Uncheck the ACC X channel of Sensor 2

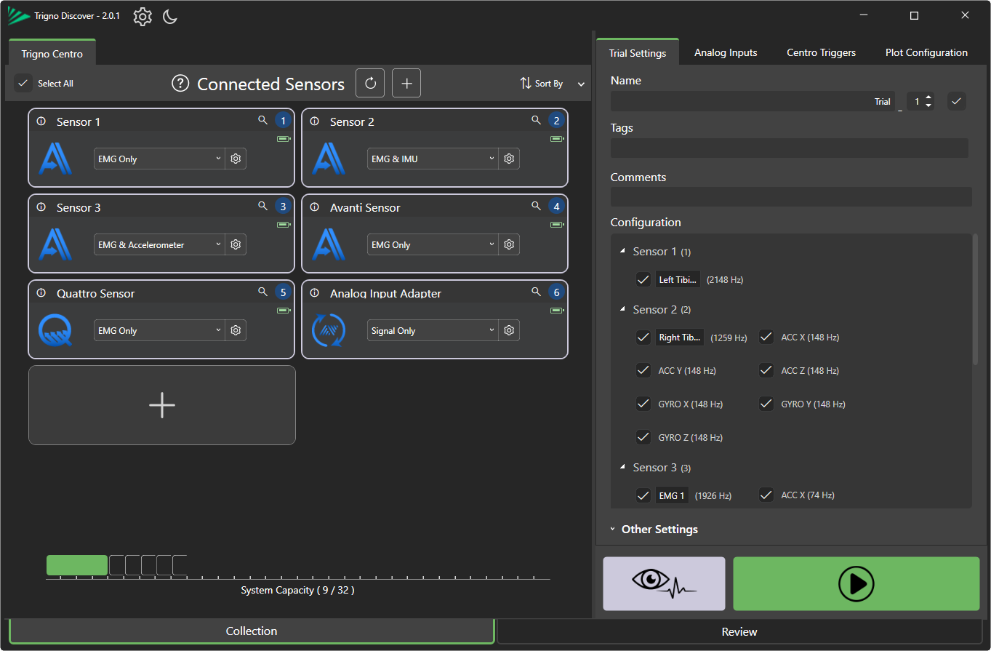click(x=766, y=337)
